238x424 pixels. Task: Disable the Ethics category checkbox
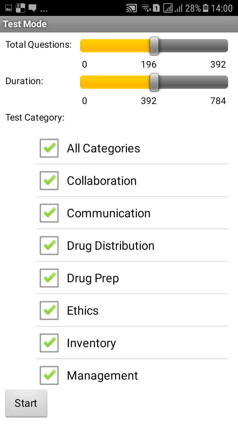pyautogui.click(x=49, y=310)
